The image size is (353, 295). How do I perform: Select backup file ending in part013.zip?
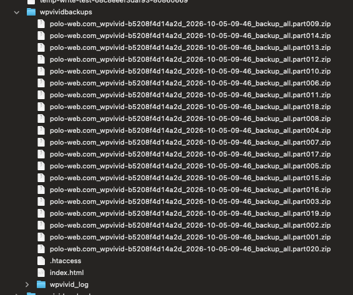(x=190, y=47)
